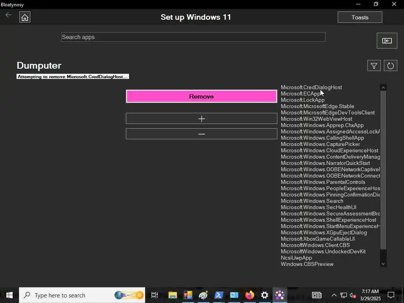The width and height of the screenshot is (404, 303).
Task: Show hidden system tray icons
Action: [334, 295]
